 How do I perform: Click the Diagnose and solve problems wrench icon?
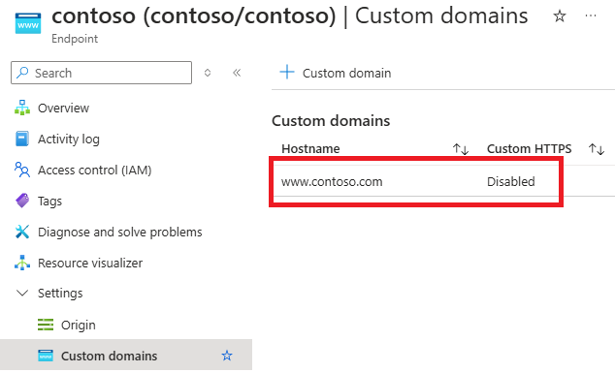pyautogui.click(x=22, y=232)
